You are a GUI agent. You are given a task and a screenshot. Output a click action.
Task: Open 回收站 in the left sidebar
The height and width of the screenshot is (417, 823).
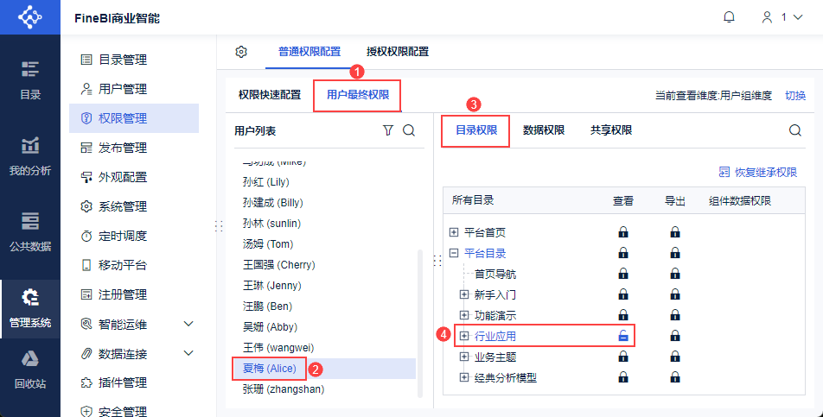coord(30,368)
